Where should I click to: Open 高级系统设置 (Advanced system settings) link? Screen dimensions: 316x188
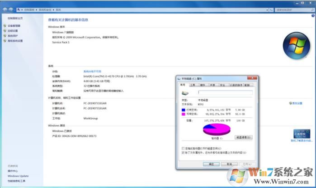coord(15,41)
